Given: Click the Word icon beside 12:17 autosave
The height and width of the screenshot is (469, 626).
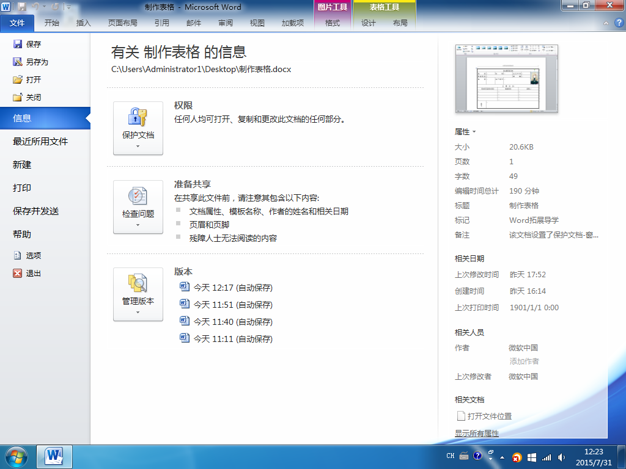Looking at the screenshot, I should point(184,287).
